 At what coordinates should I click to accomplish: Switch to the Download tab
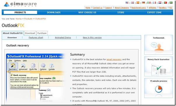click(x=30, y=33)
